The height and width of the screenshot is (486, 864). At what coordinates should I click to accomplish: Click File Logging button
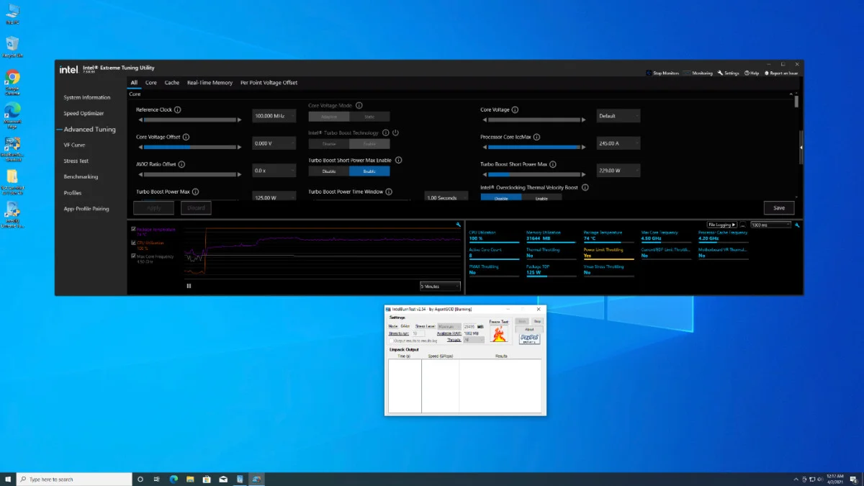pos(722,225)
